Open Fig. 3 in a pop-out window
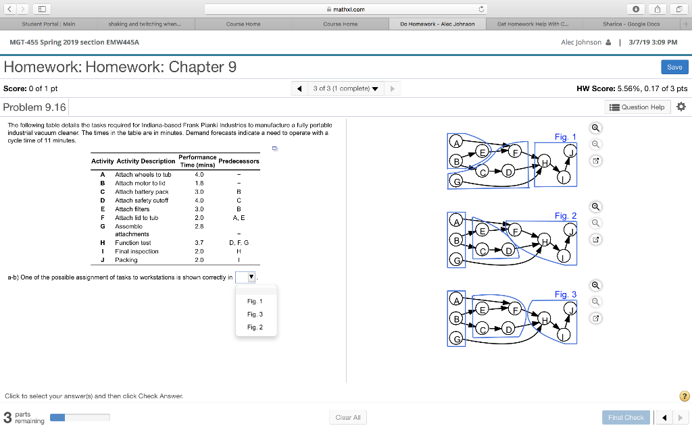 [x=595, y=317]
